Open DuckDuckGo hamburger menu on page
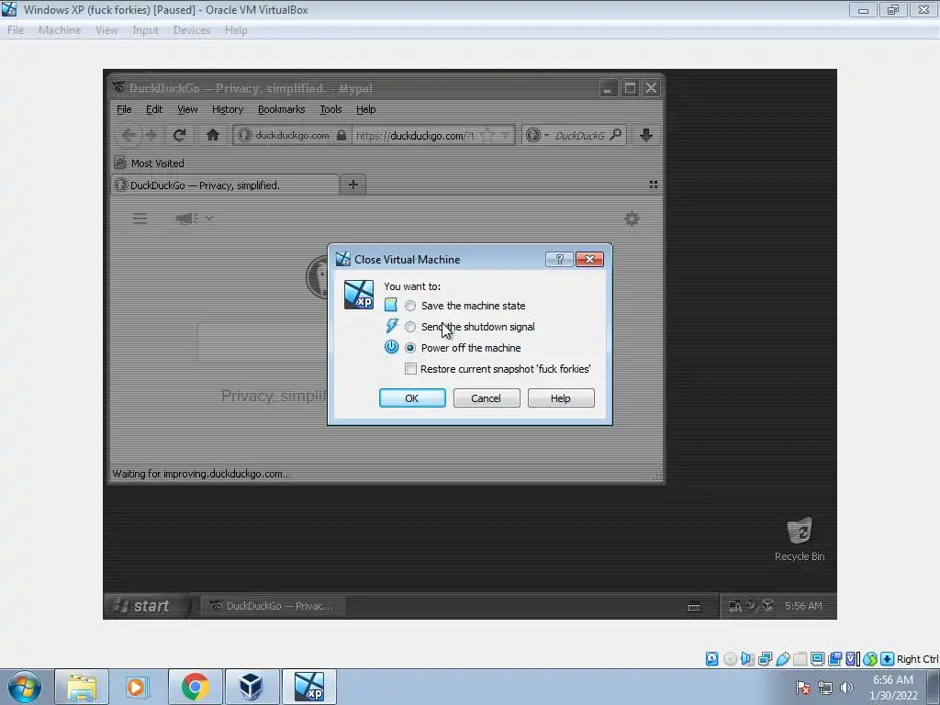The width and height of the screenshot is (940, 705). click(140, 218)
